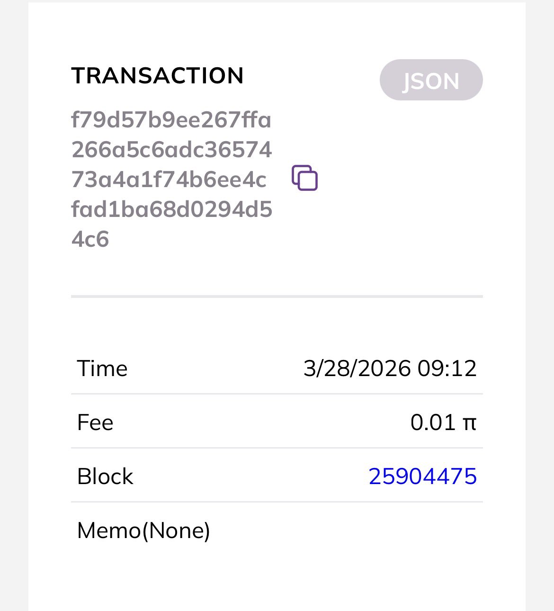Click the date 3/28/2026 in the Time row
Viewport: 554px width, 611px height.
pyautogui.click(x=357, y=368)
